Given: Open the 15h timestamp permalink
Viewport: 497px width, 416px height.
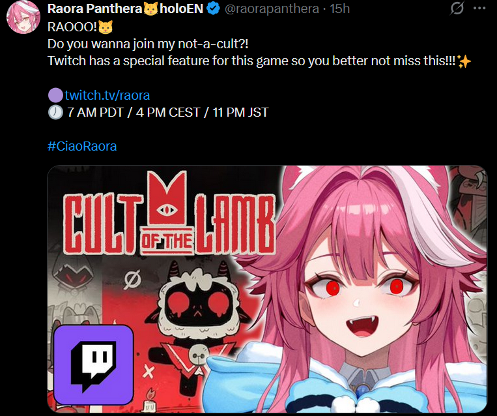Looking at the screenshot, I should 339,8.
